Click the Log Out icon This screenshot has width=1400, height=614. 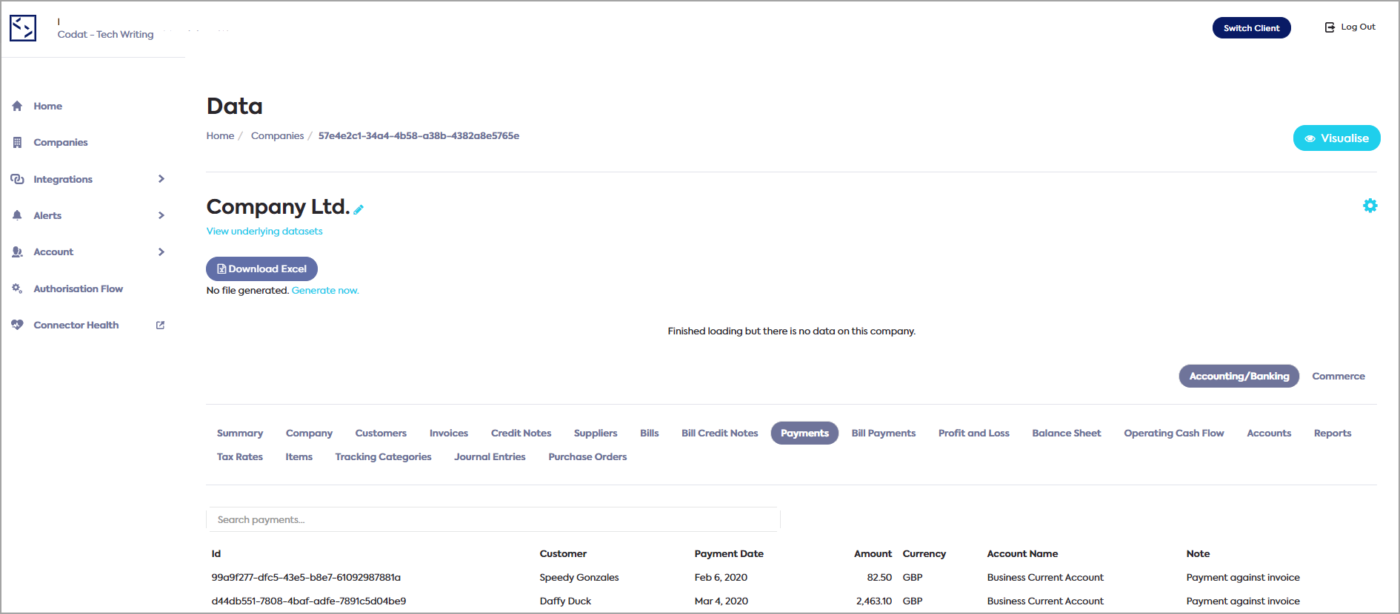1330,27
